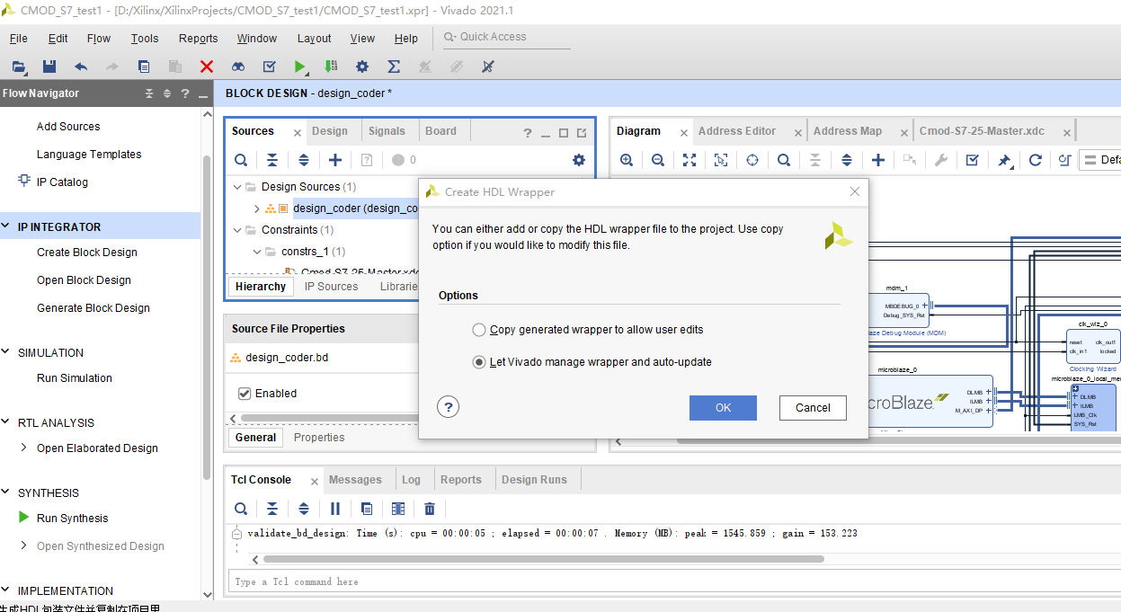Expand design_coder node in Sources tree
Image resolution: width=1121 pixels, height=612 pixels.
pos(257,208)
